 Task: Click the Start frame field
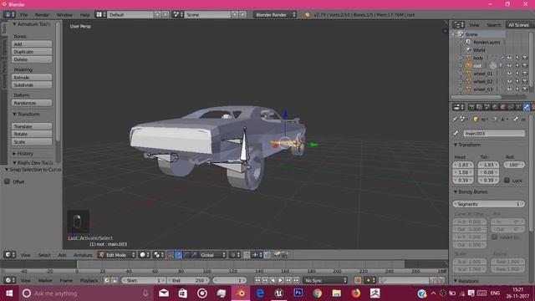143,281
